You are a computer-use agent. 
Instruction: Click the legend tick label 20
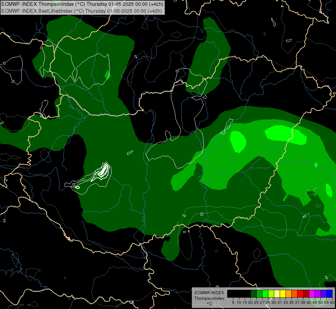tap(251, 302)
